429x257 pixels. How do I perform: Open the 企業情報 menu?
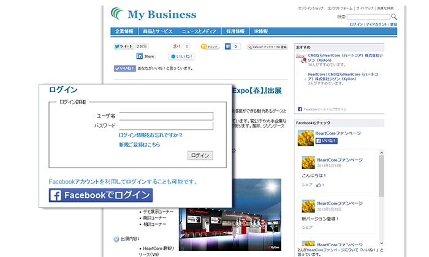[124, 31]
